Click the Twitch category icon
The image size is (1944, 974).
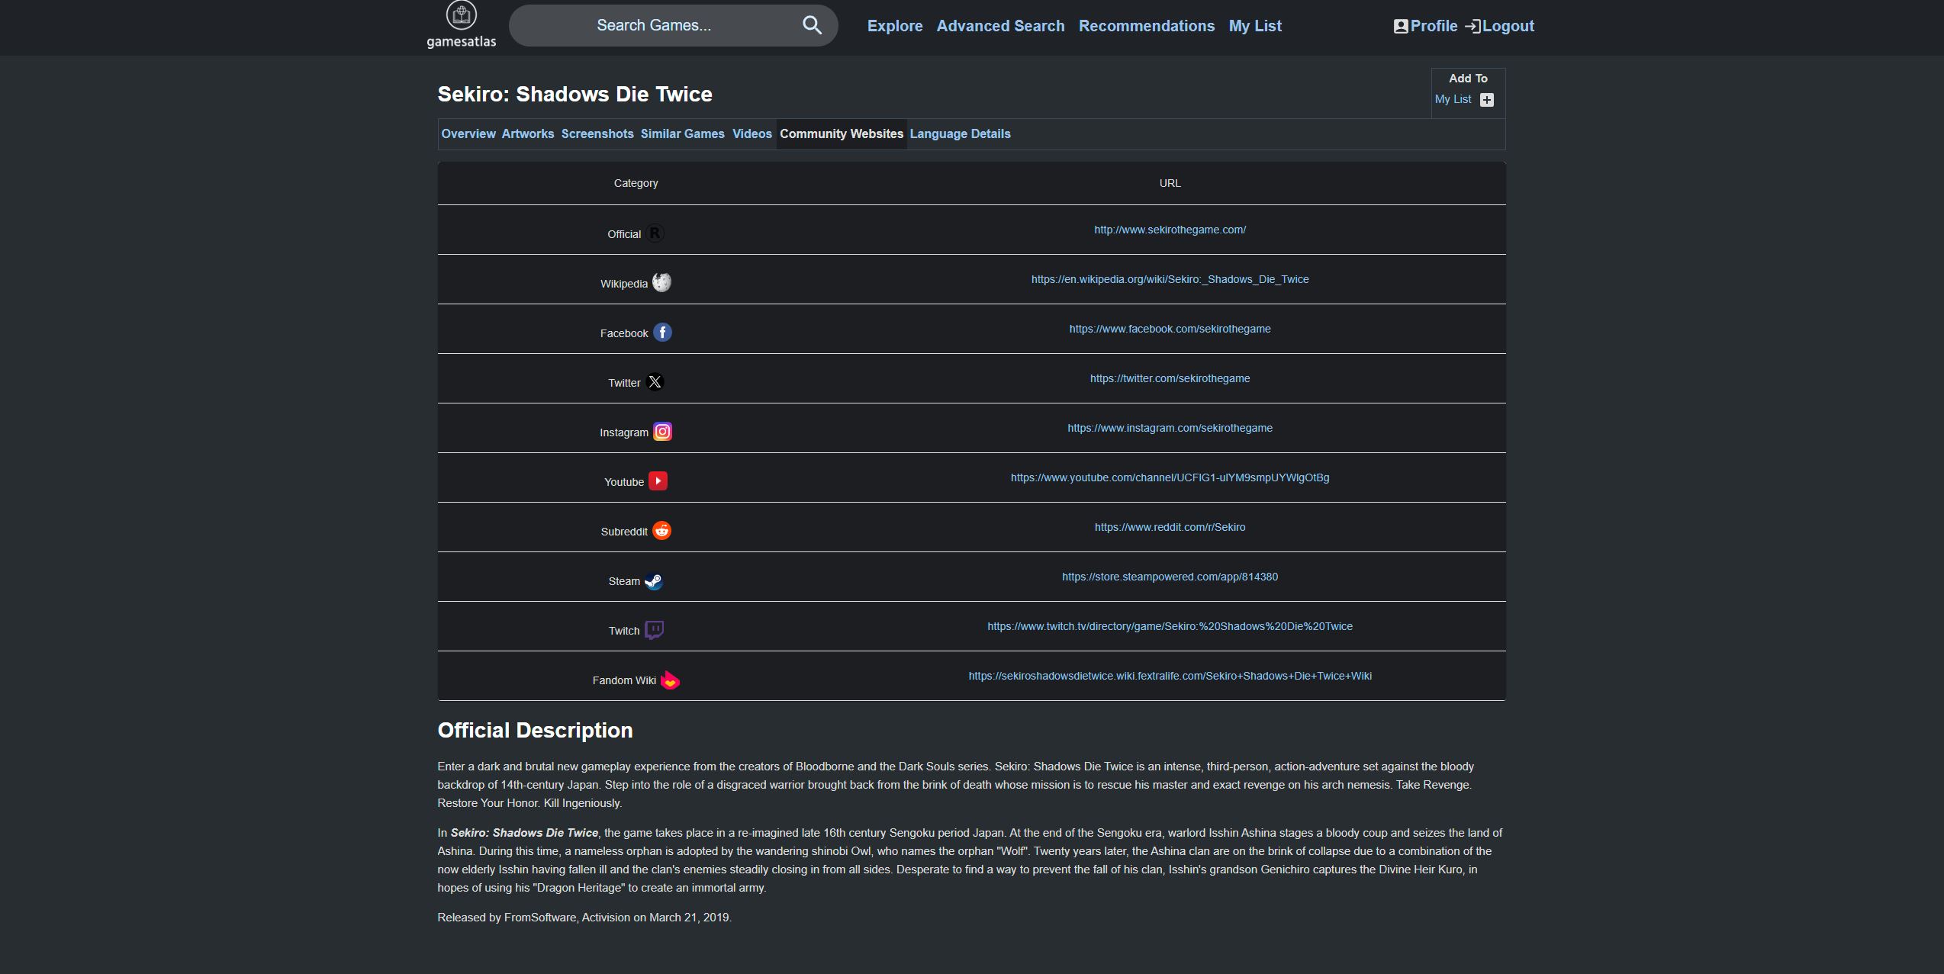pyautogui.click(x=654, y=630)
